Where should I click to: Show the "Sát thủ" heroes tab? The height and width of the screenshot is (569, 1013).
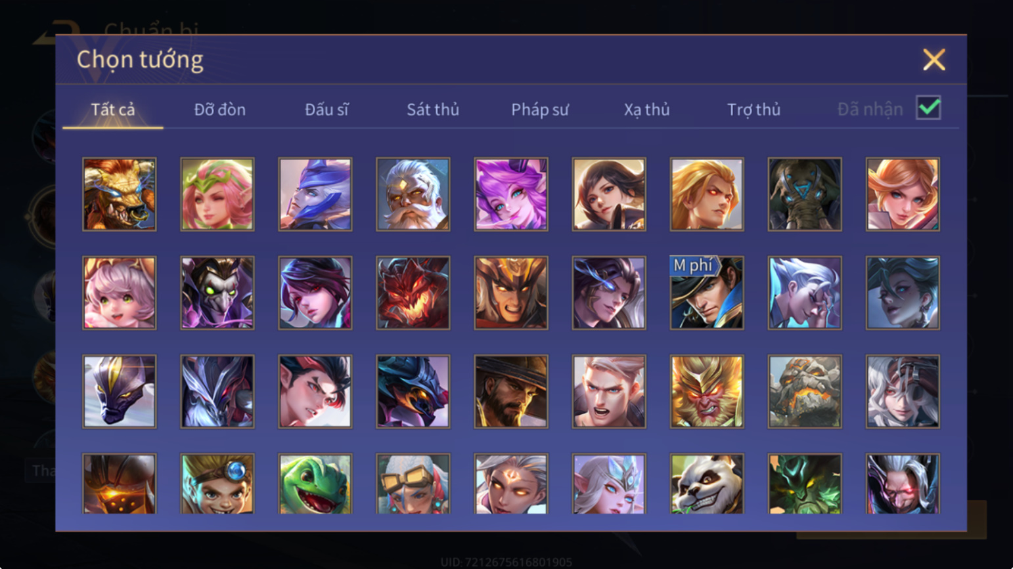[433, 110]
